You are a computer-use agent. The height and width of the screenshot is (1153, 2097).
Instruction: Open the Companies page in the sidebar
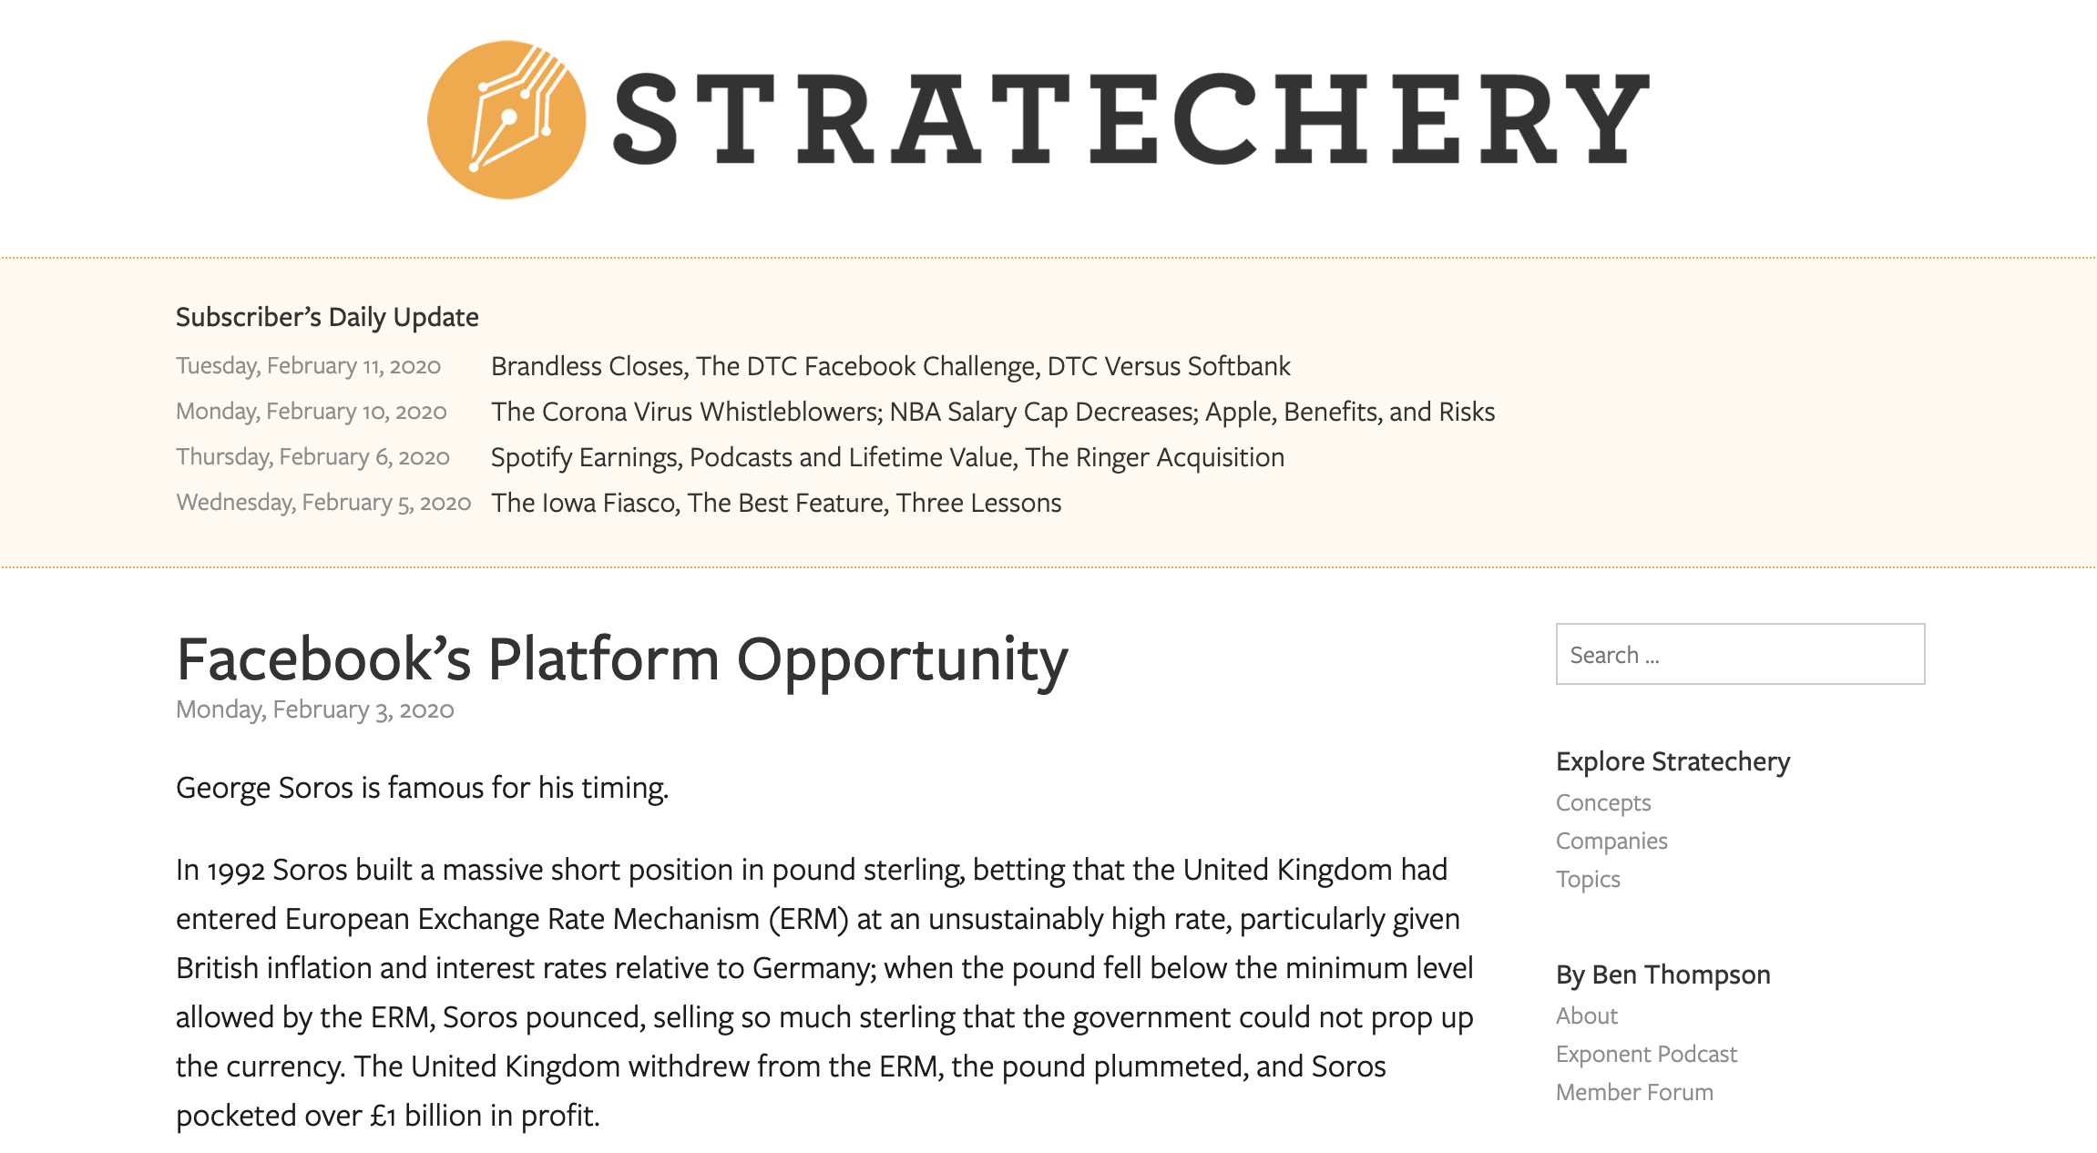[1611, 841]
